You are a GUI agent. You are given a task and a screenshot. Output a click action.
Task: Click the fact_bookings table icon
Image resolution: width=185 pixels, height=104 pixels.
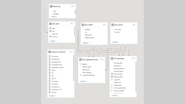coord(112,59)
